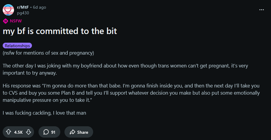Click the 6d ago timestamp
The image size is (271, 140).
[39, 7]
